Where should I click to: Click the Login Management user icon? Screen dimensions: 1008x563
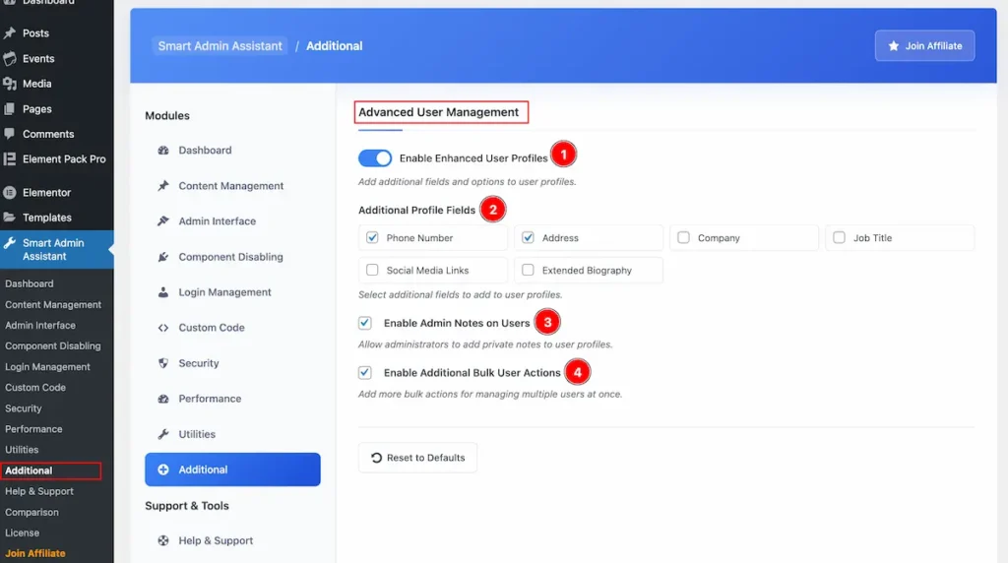point(163,291)
